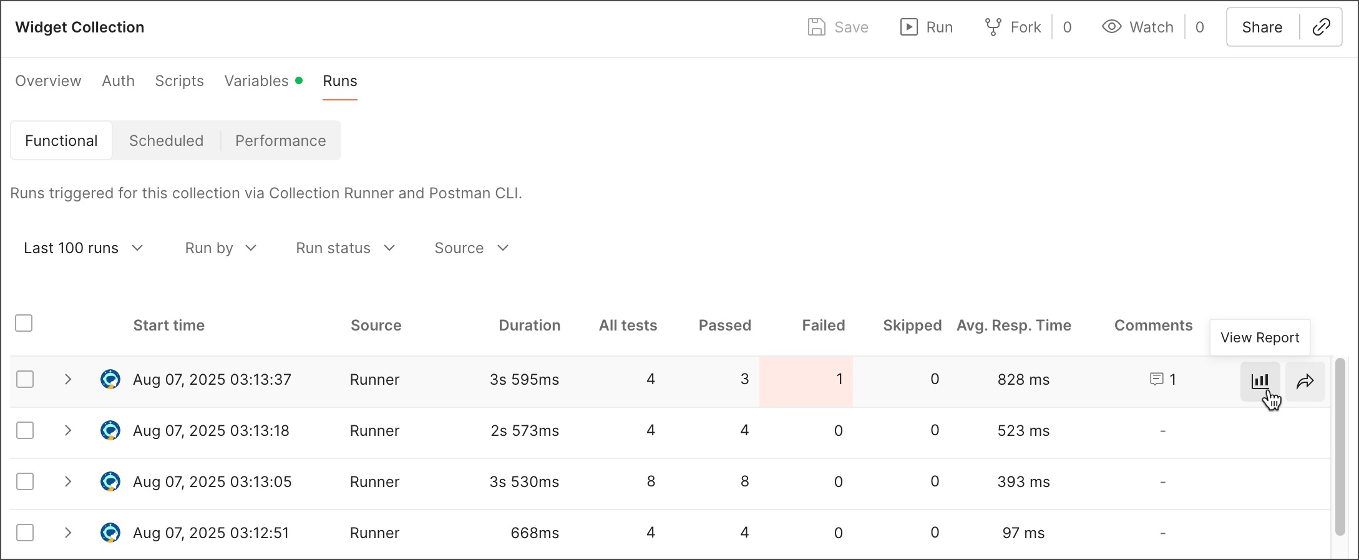Select checkbox for the 03:13:18 run

25,430
